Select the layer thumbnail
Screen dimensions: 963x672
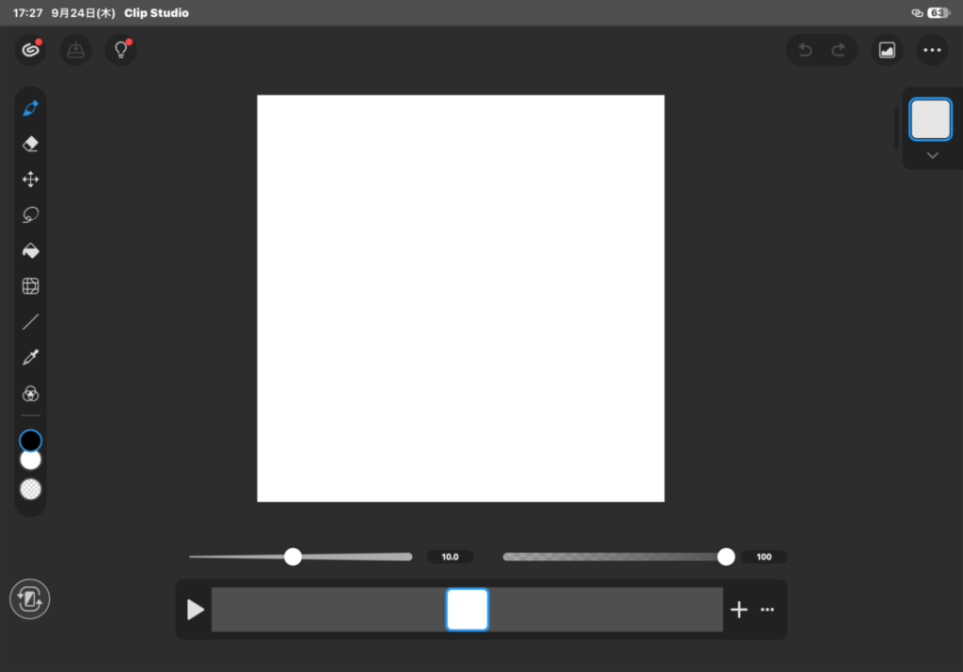coord(930,119)
